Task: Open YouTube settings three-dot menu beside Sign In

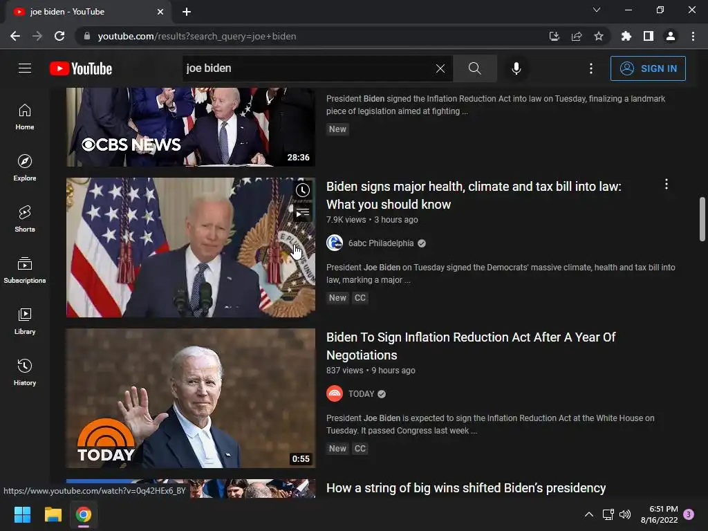Action: (x=591, y=68)
